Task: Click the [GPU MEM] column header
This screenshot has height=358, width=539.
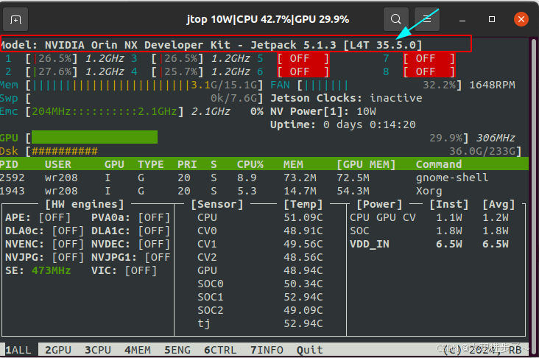Action: [366, 164]
